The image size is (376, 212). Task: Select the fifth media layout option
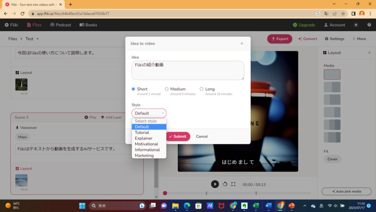(332, 125)
